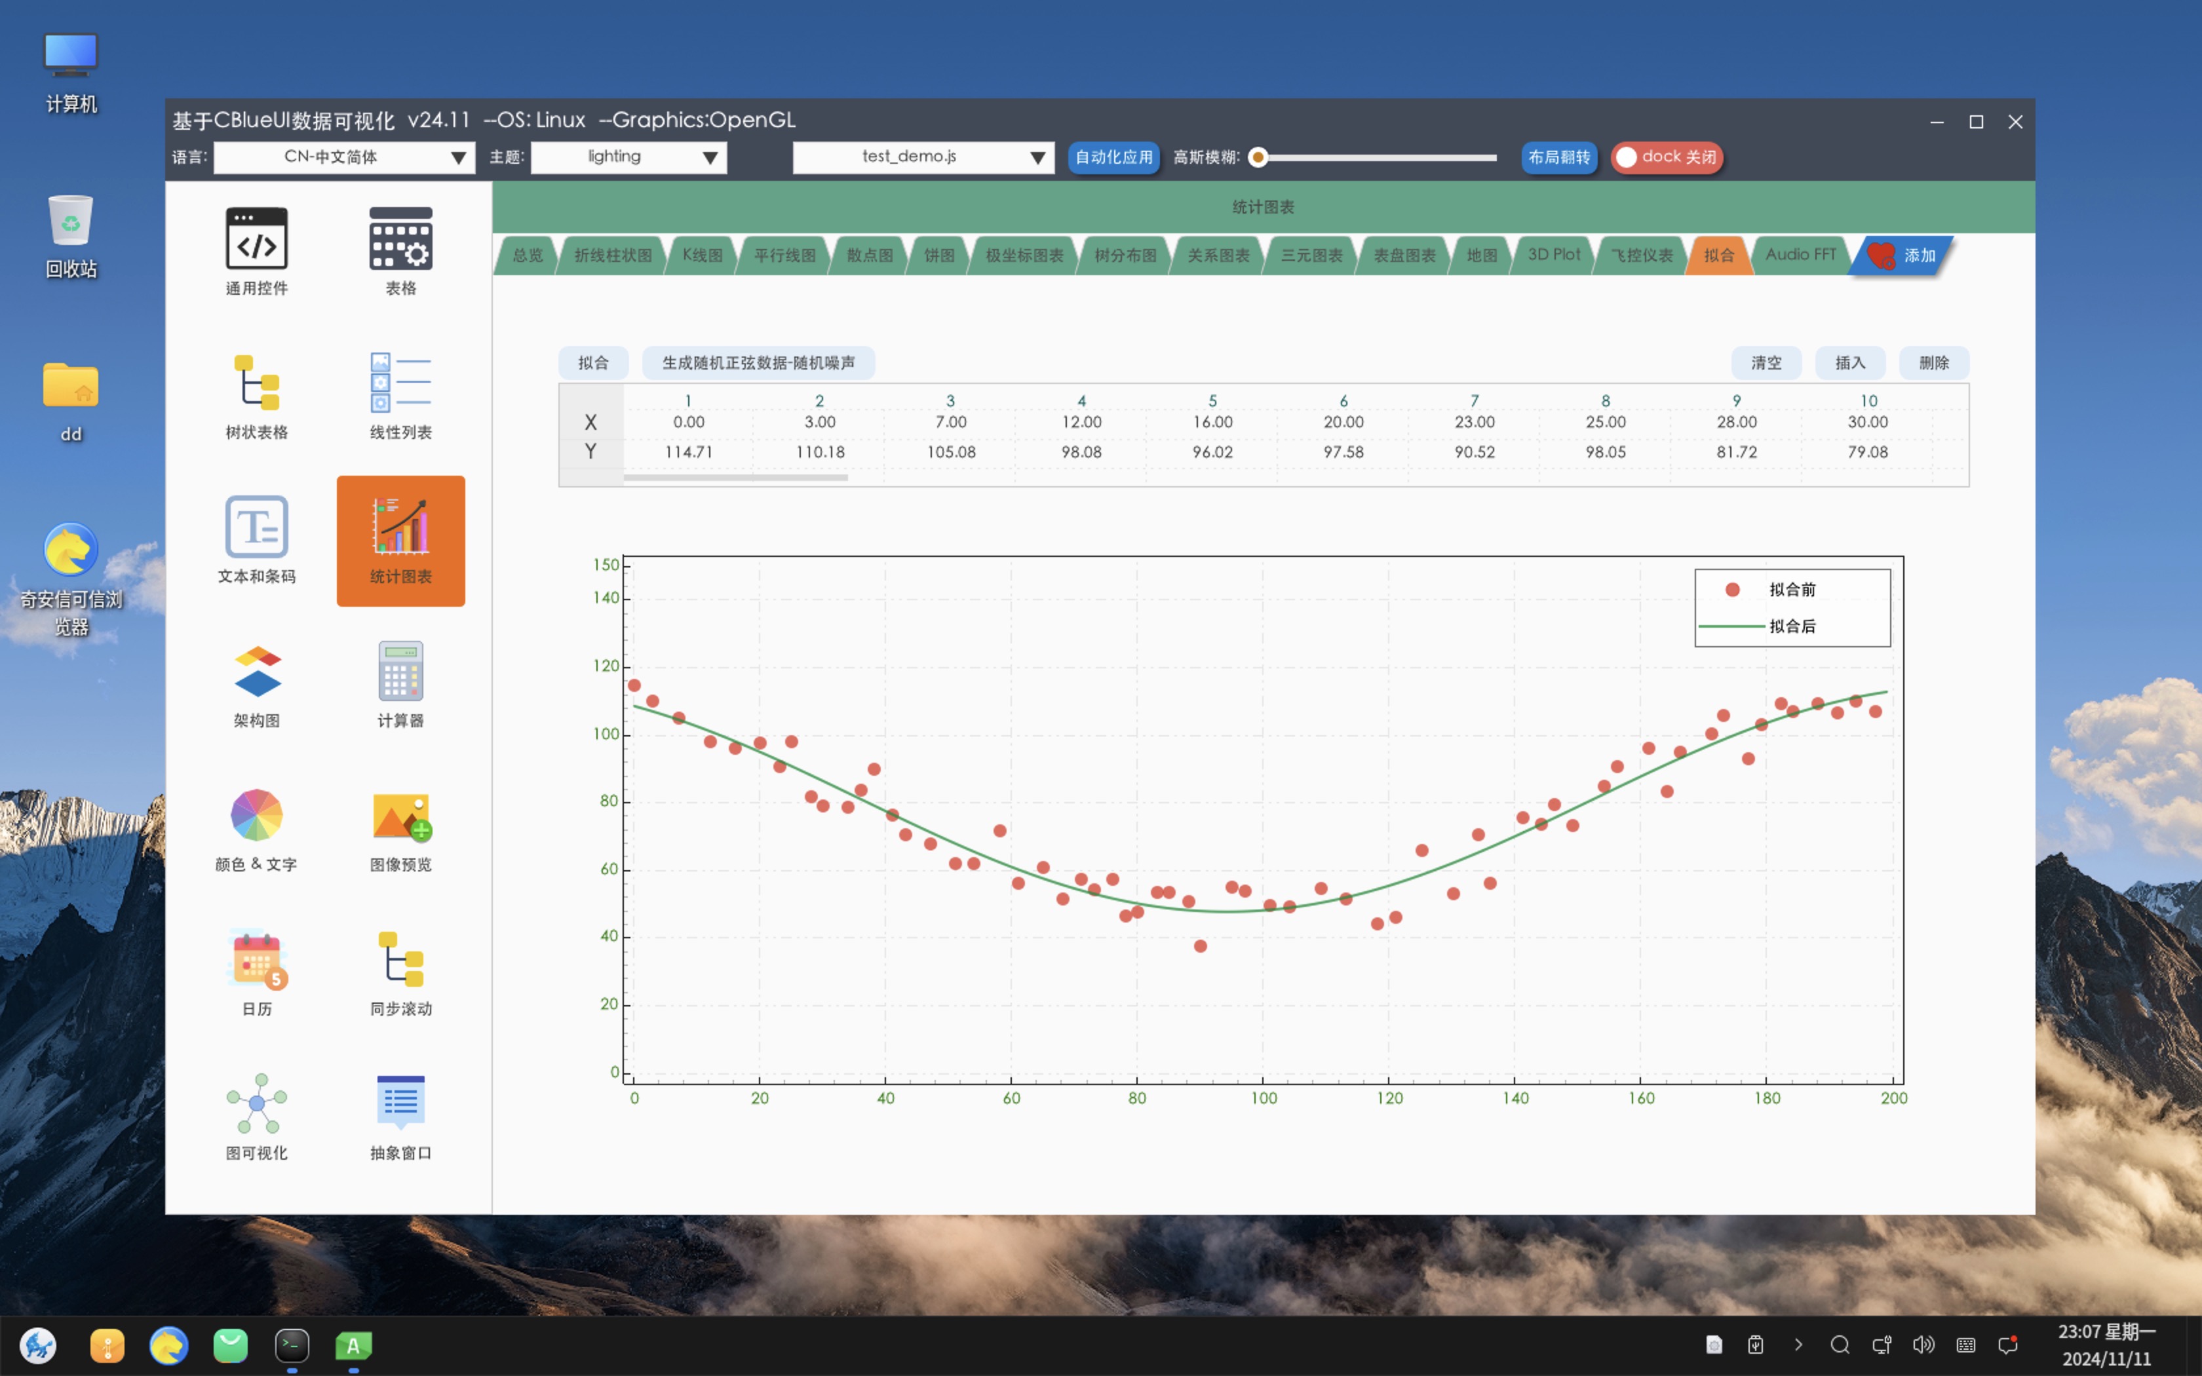2202x1376 pixels.
Task: Expand the 语言 CN-中文简体 dropdown
Action: tap(344, 157)
